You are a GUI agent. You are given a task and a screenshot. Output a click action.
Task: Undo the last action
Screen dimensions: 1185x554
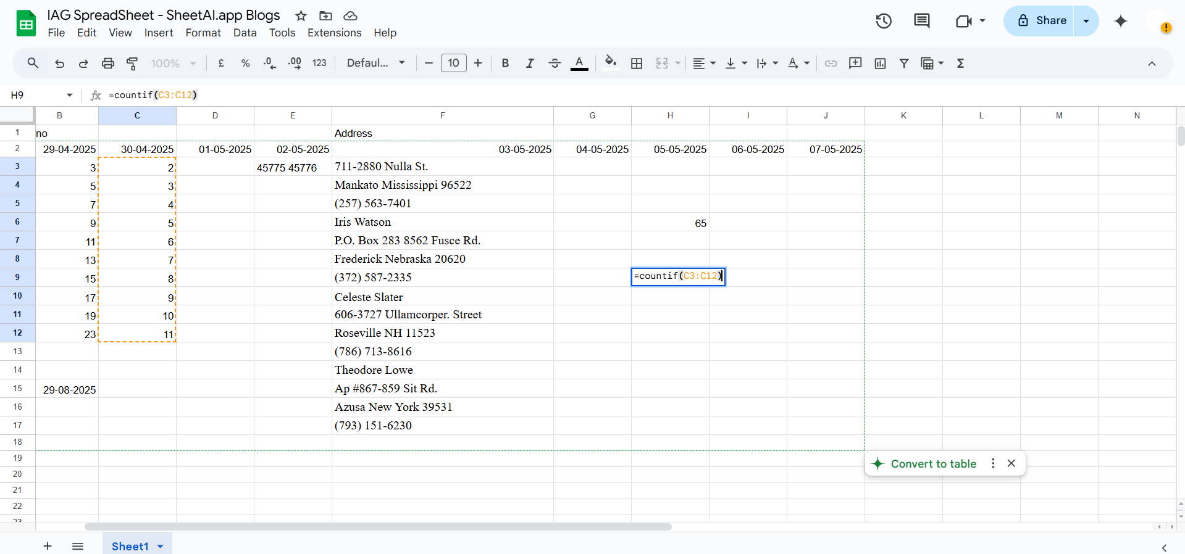(x=59, y=63)
